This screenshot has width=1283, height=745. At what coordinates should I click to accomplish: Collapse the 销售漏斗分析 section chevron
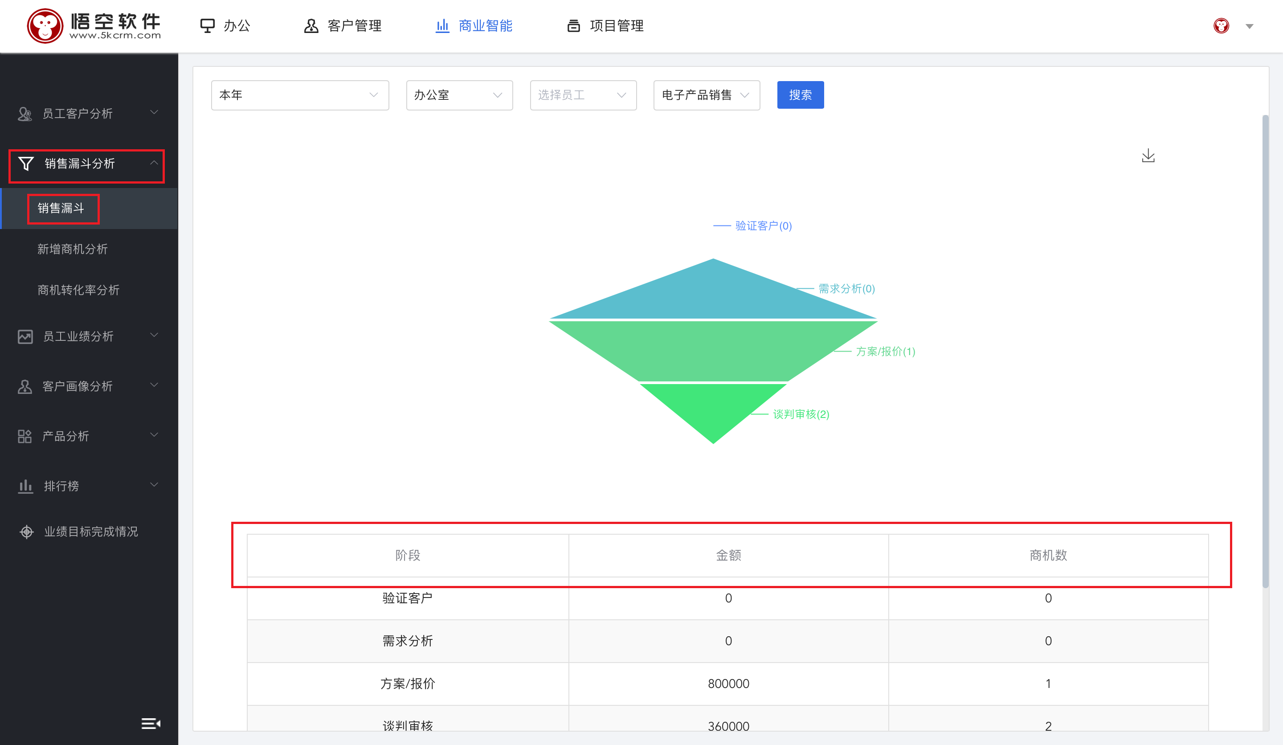point(154,163)
